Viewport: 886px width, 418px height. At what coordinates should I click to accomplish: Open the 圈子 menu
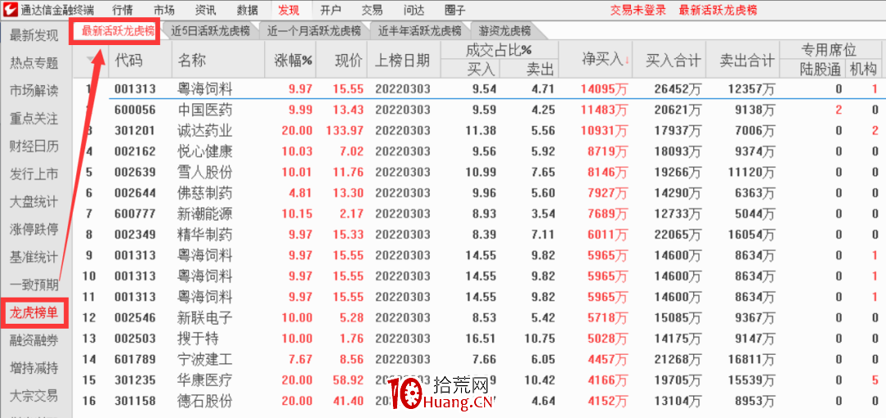tap(455, 10)
